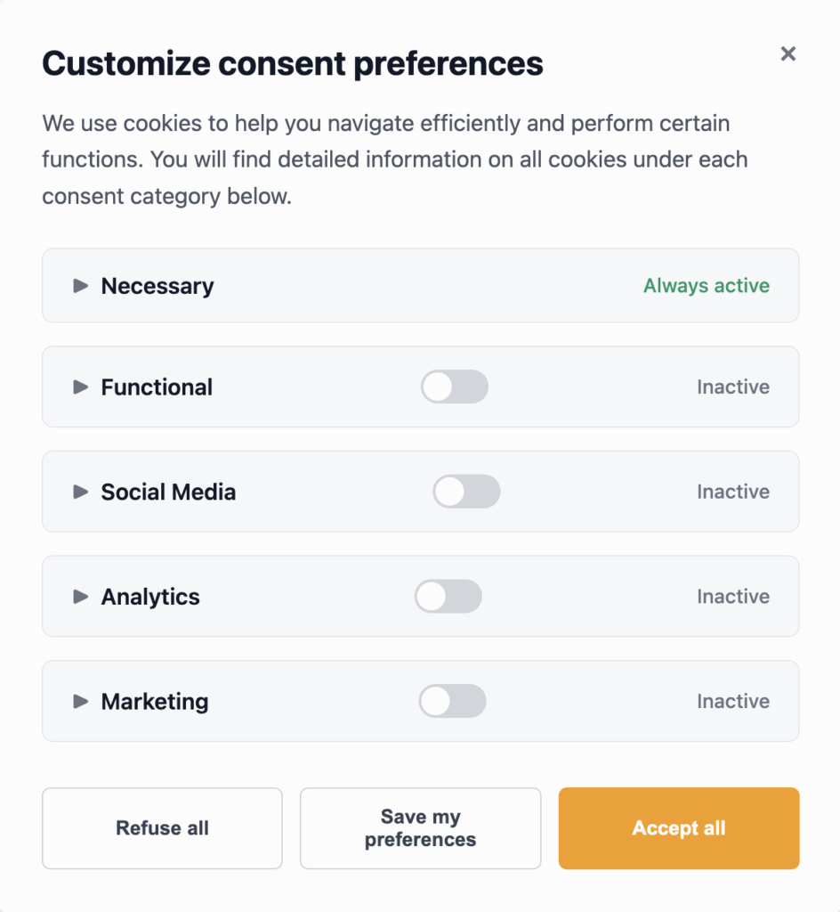Expand the Functional category triangle
This screenshot has width=840, height=912.
[81, 387]
